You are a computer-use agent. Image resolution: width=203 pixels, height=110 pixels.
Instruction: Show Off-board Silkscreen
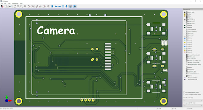[187, 73]
